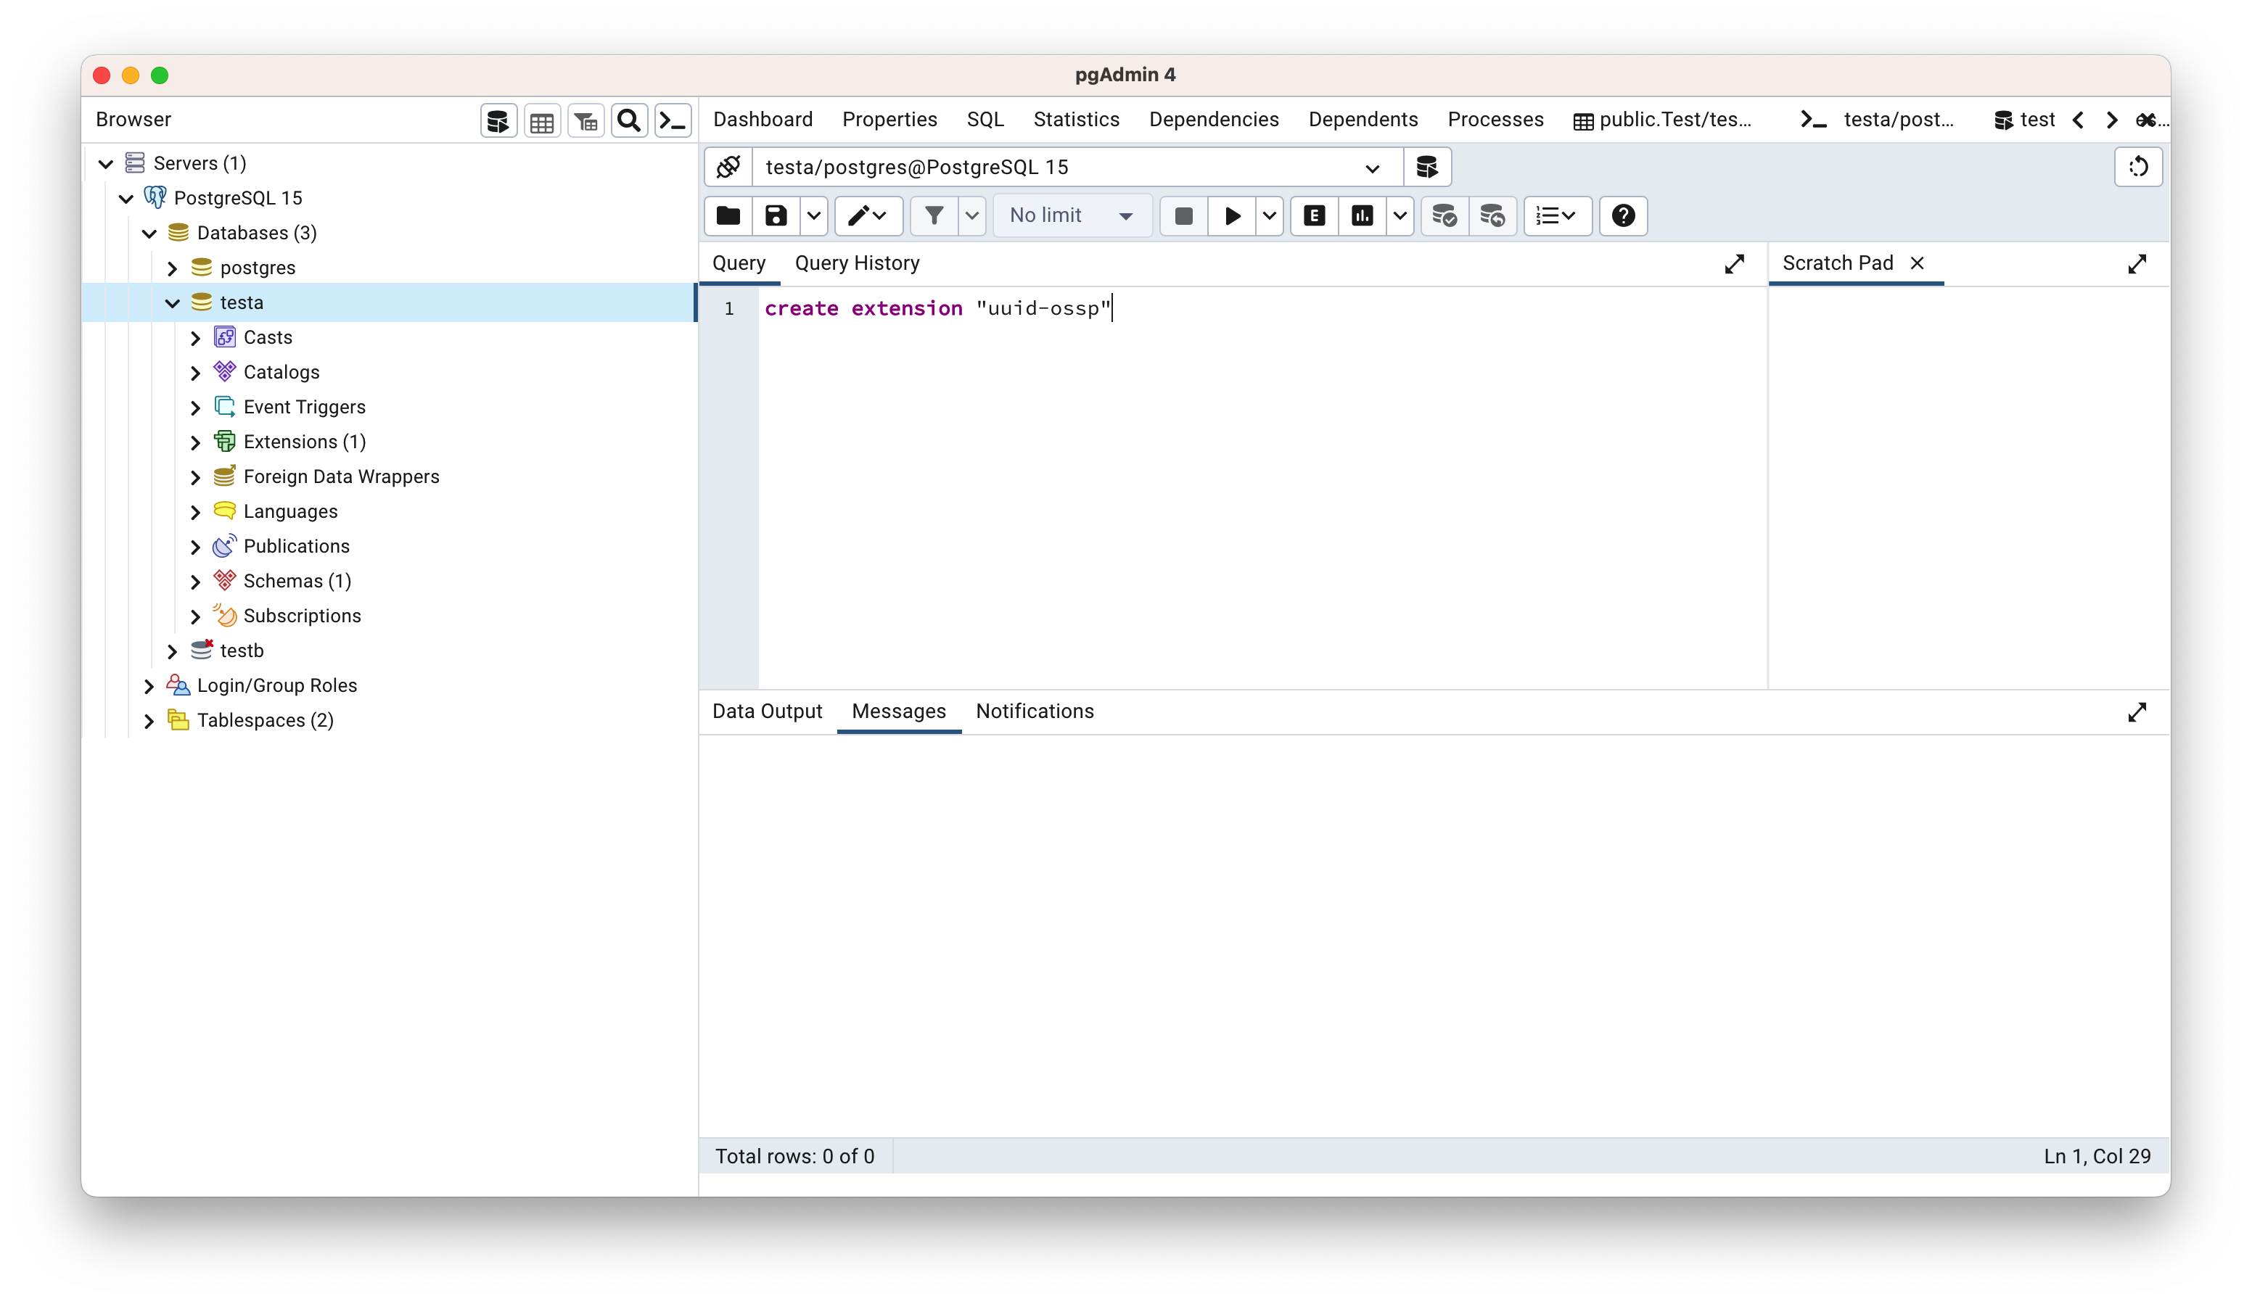Image resolution: width=2252 pixels, height=1304 pixels.
Task: Click the Open File folder icon
Action: (728, 216)
